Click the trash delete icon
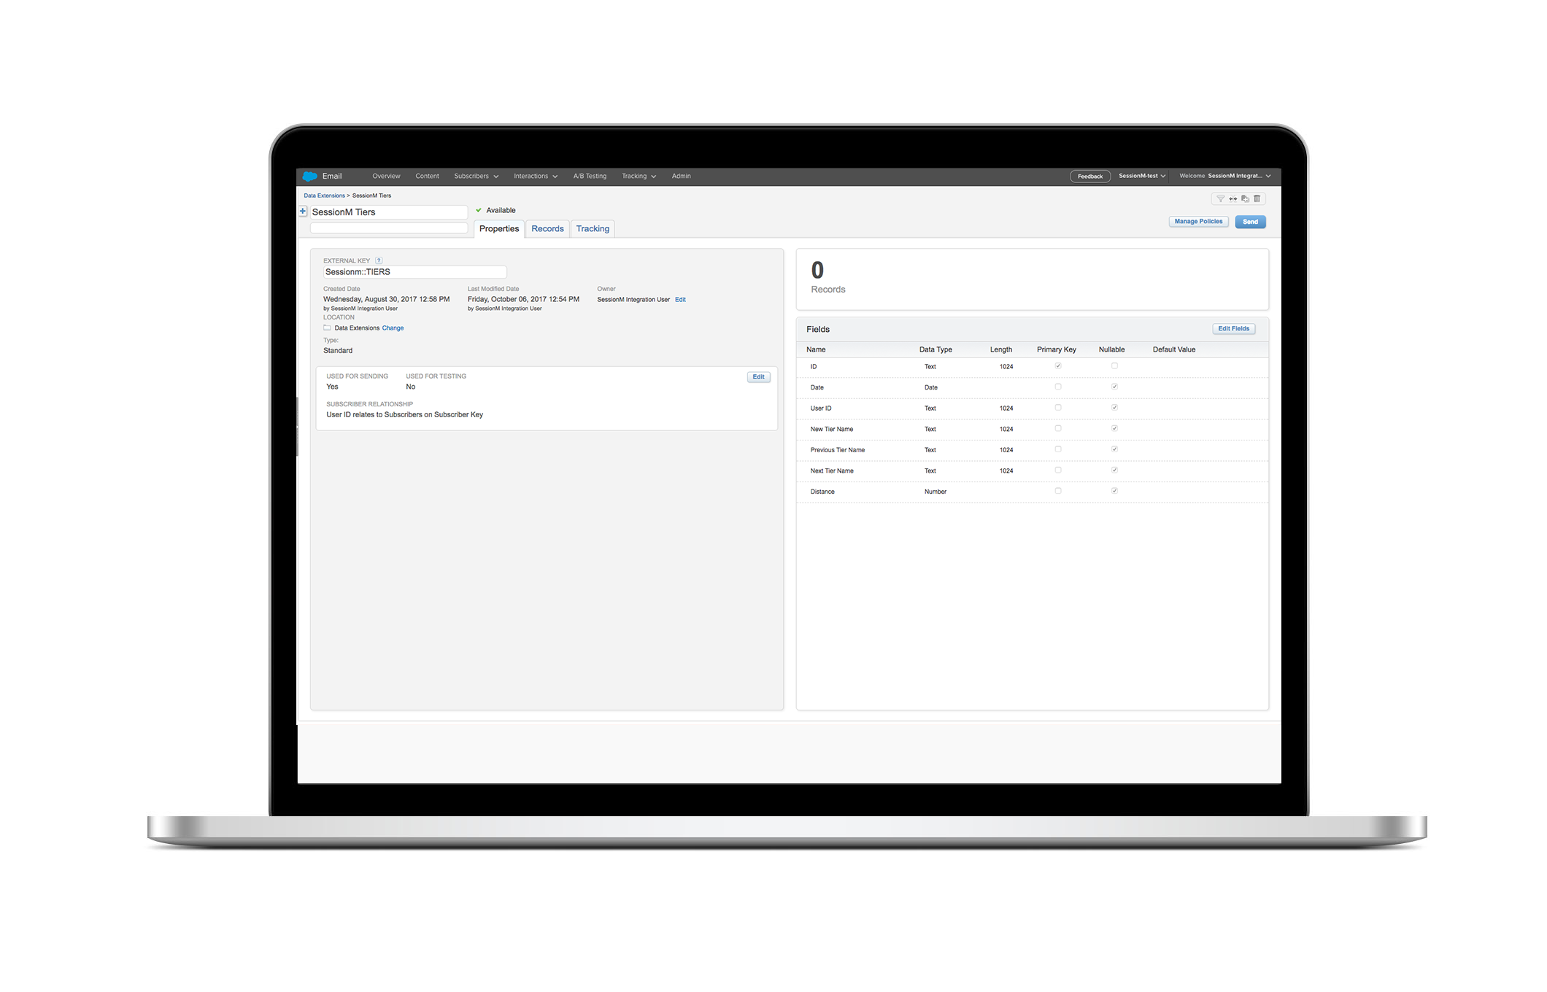 point(1257,198)
